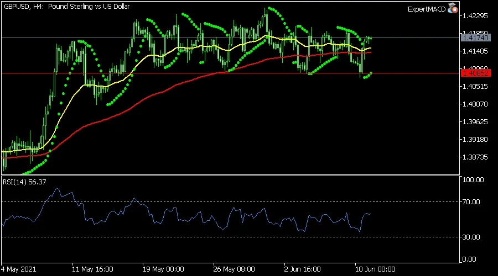498x276 pixels.
Task: Click the RSI 70.00 level label
Action: tap(471, 202)
